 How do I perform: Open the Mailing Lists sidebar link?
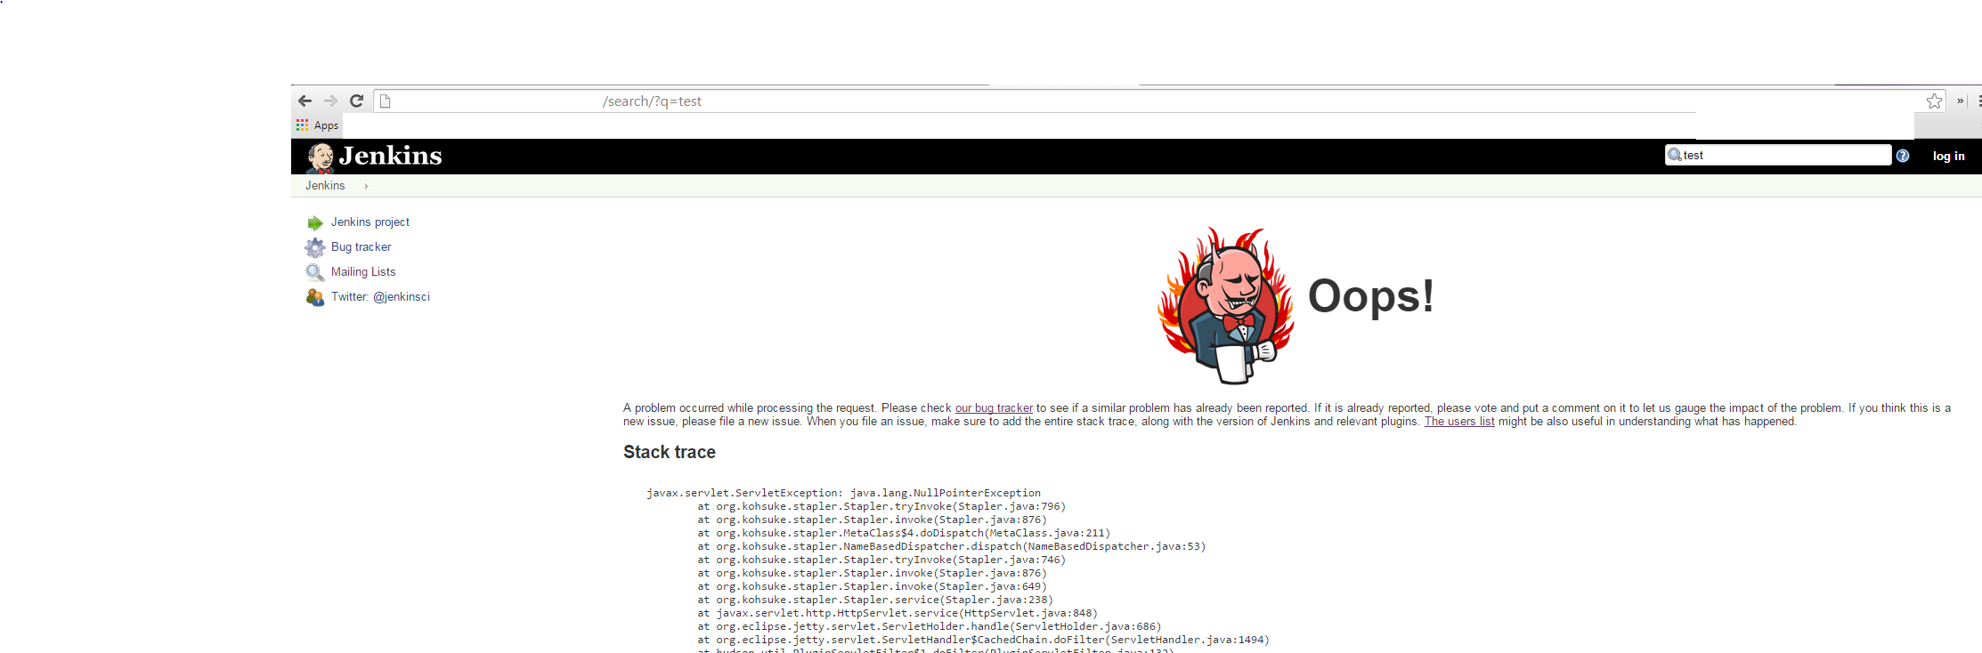[x=363, y=272]
